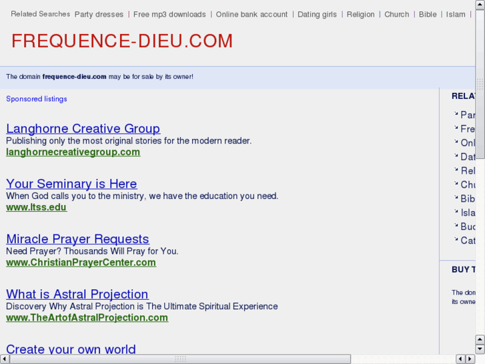Open the sidebar link starting with Chu

pos(468,184)
